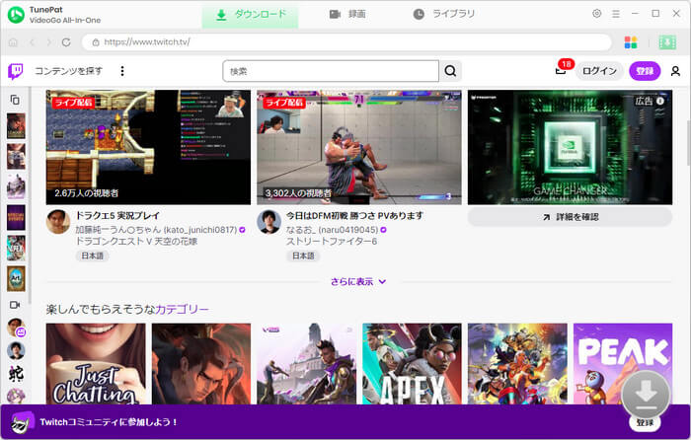Screen dimensions: 691x440
Task: Switch to the ダウンロード tab
Action: pos(250,15)
